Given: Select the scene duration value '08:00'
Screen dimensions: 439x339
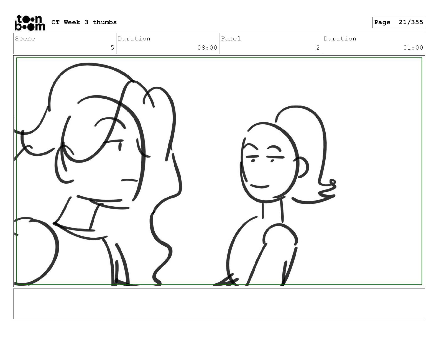Looking at the screenshot, I should tap(207, 48).
